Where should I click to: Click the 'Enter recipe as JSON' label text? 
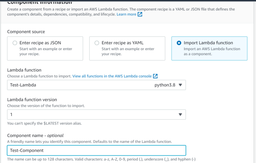click(x=40, y=43)
